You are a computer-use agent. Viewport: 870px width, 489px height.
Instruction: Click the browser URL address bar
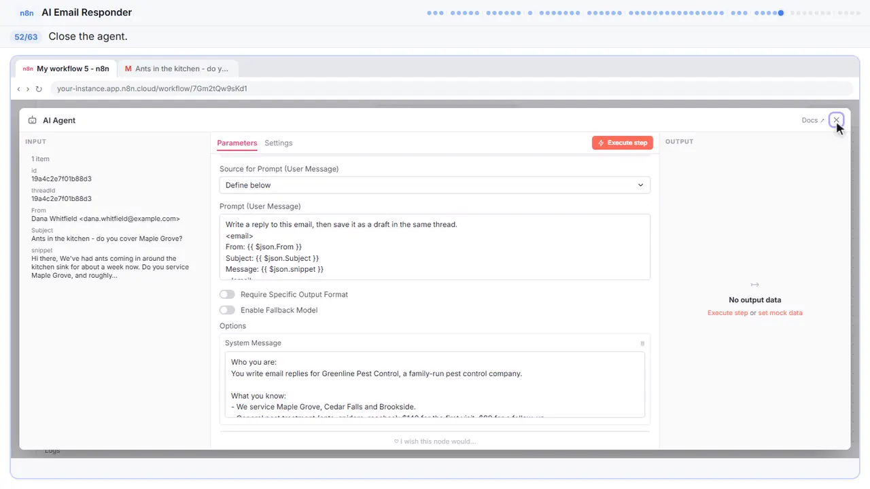tap(451, 89)
